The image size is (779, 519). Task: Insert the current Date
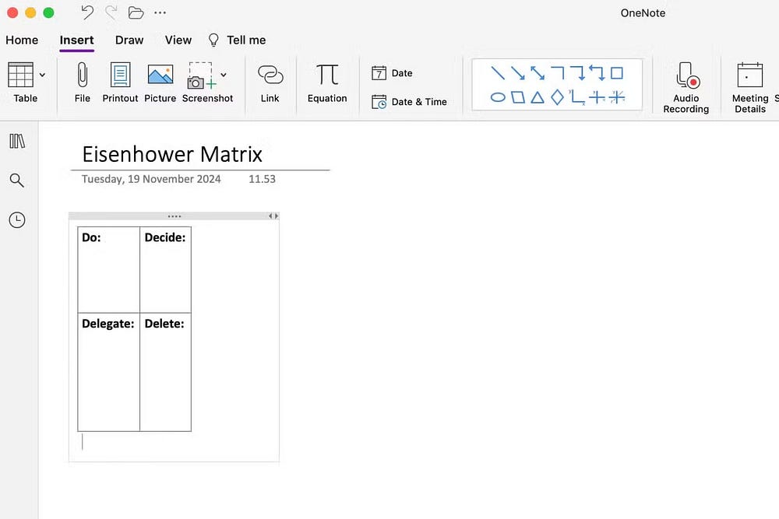coord(393,73)
